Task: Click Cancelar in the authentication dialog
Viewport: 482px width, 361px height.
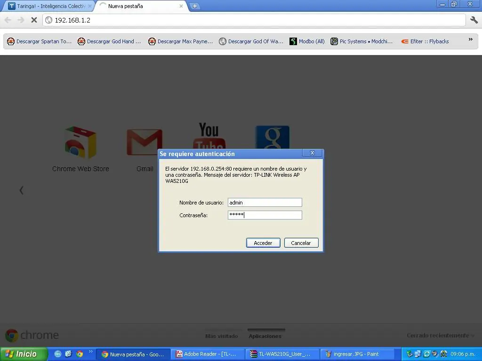Action: point(301,243)
